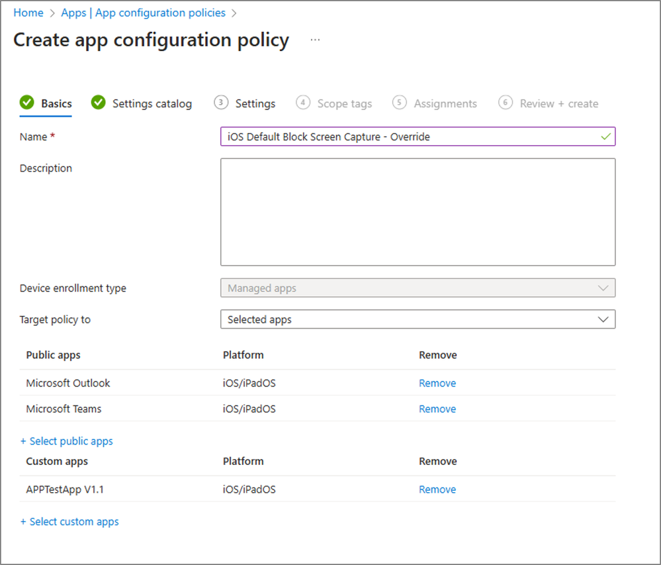This screenshot has height=565, width=661.
Task: Click the chevron after App configuration policies breadcrumb
Action: (x=234, y=13)
